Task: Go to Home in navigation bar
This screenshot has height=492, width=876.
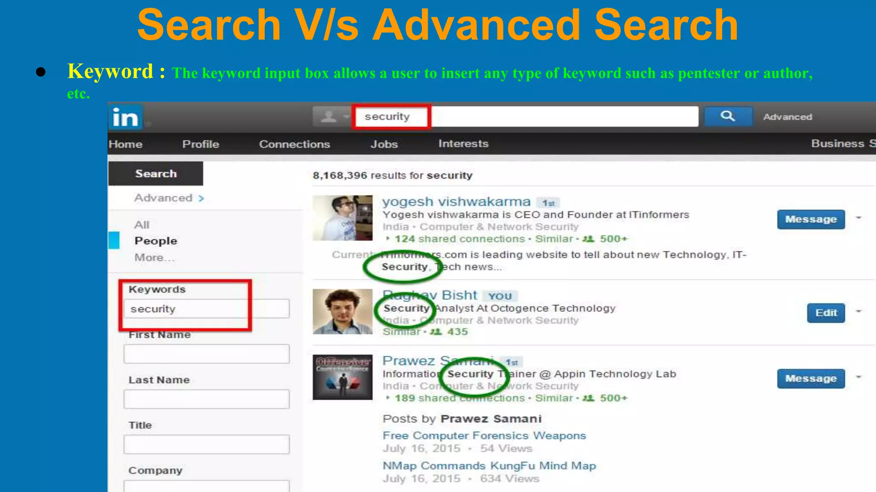Action: (x=125, y=144)
